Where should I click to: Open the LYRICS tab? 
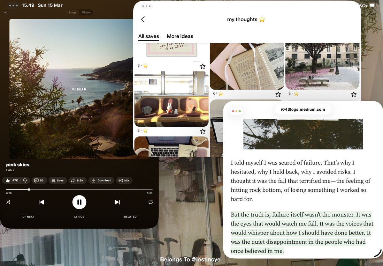(x=79, y=217)
